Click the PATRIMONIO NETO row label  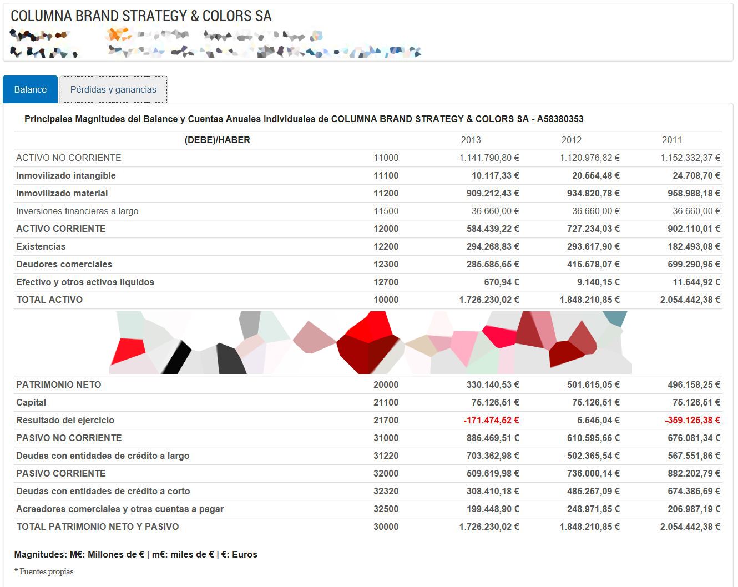[58, 384]
